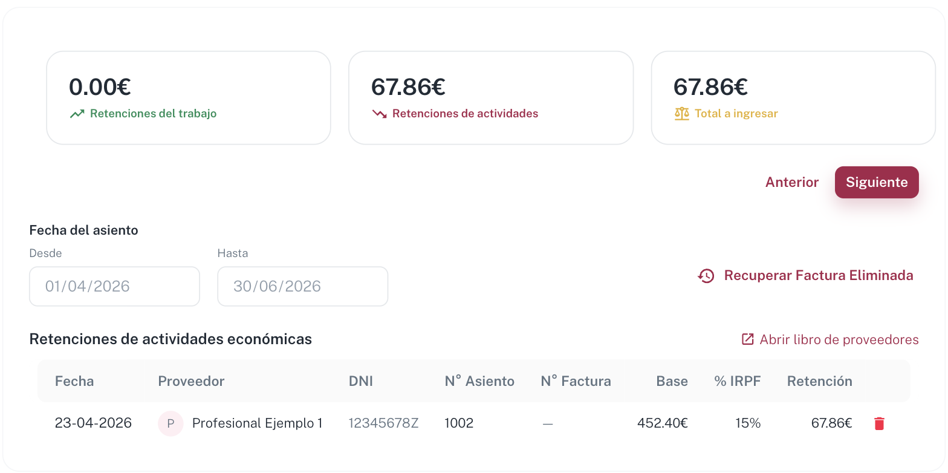Click the external link open icon
Image resolution: width=948 pixels, height=473 pixels.
coord(748,339)
